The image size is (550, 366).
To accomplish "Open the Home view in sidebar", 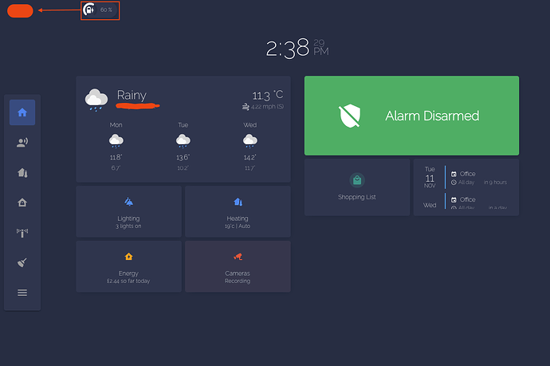I will point(22,112).
